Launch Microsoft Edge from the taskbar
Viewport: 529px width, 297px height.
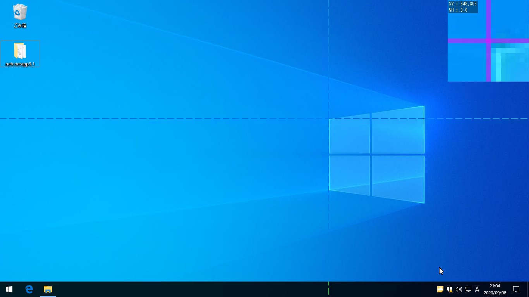(x=29, y=289)
